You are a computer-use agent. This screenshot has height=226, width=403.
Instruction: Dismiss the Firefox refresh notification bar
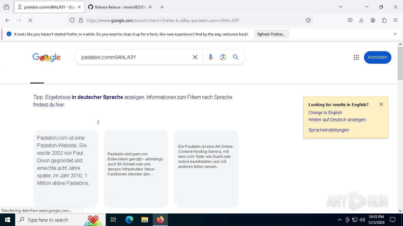tap(395, 34)
